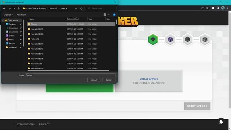Screen dimensions: 231x130
Task: Share this page from browser toolbar
Action: pos(202,8)
